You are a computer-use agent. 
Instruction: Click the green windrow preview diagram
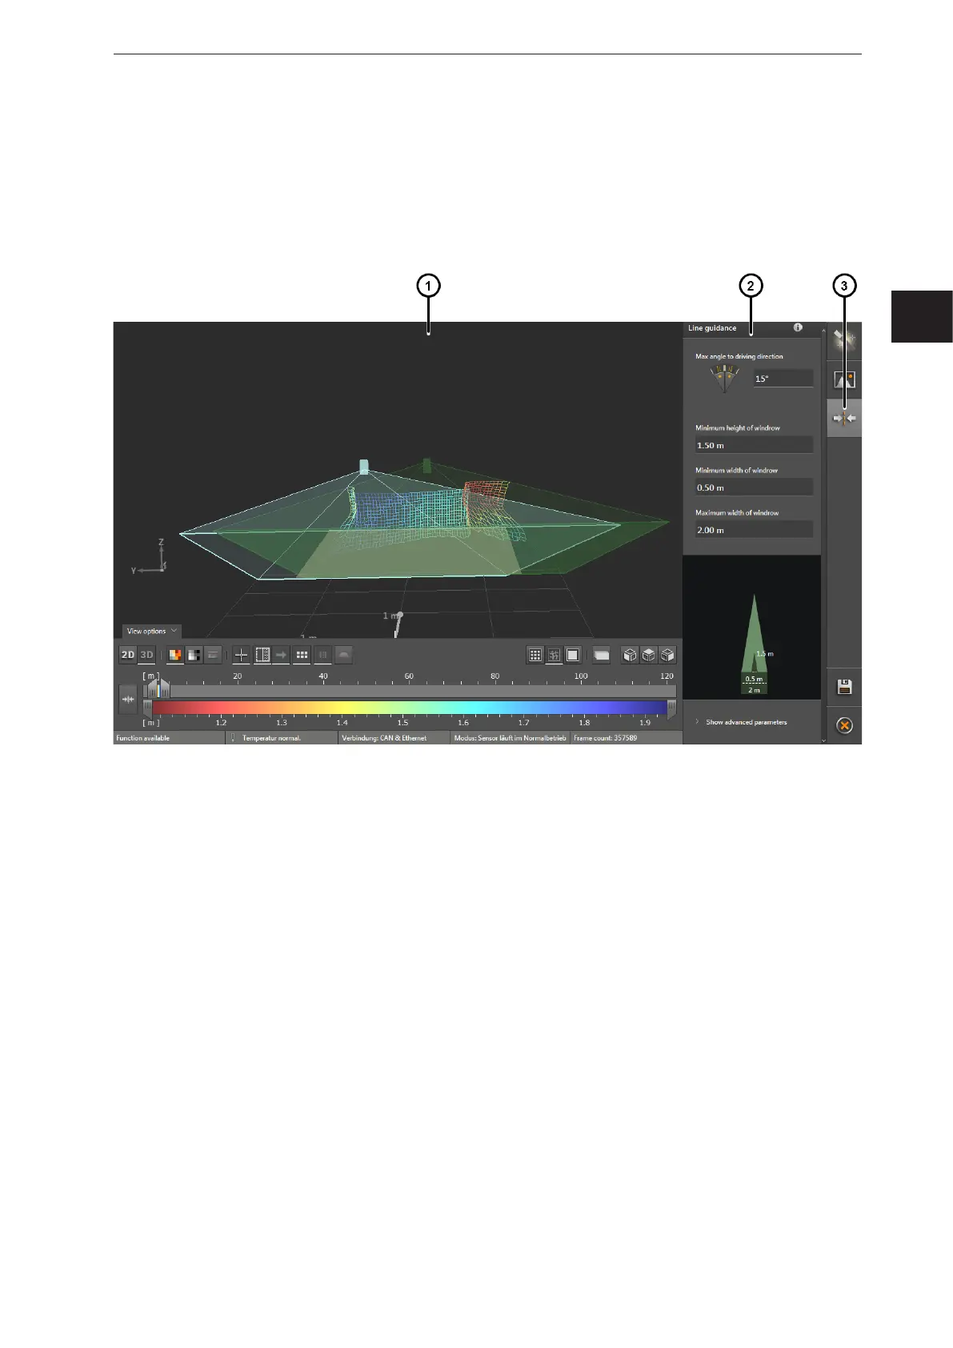pyautogui.click(x=755, y=644)
